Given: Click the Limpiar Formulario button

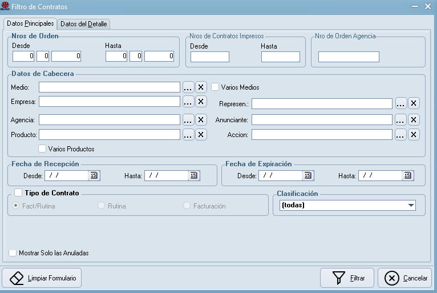Looking at the screenshot, I should tap(42, 278).
